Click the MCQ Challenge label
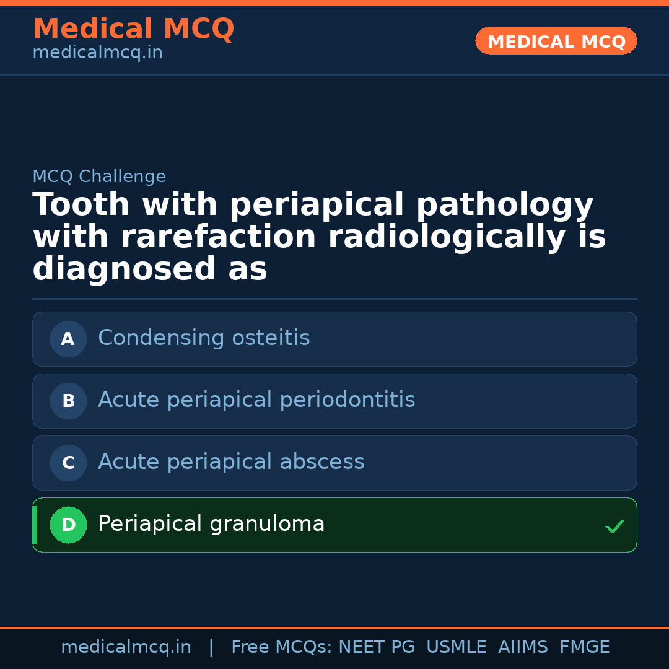The width and height of the screenshot is (669, 669). pyautogui.click(x=99, y=177)
